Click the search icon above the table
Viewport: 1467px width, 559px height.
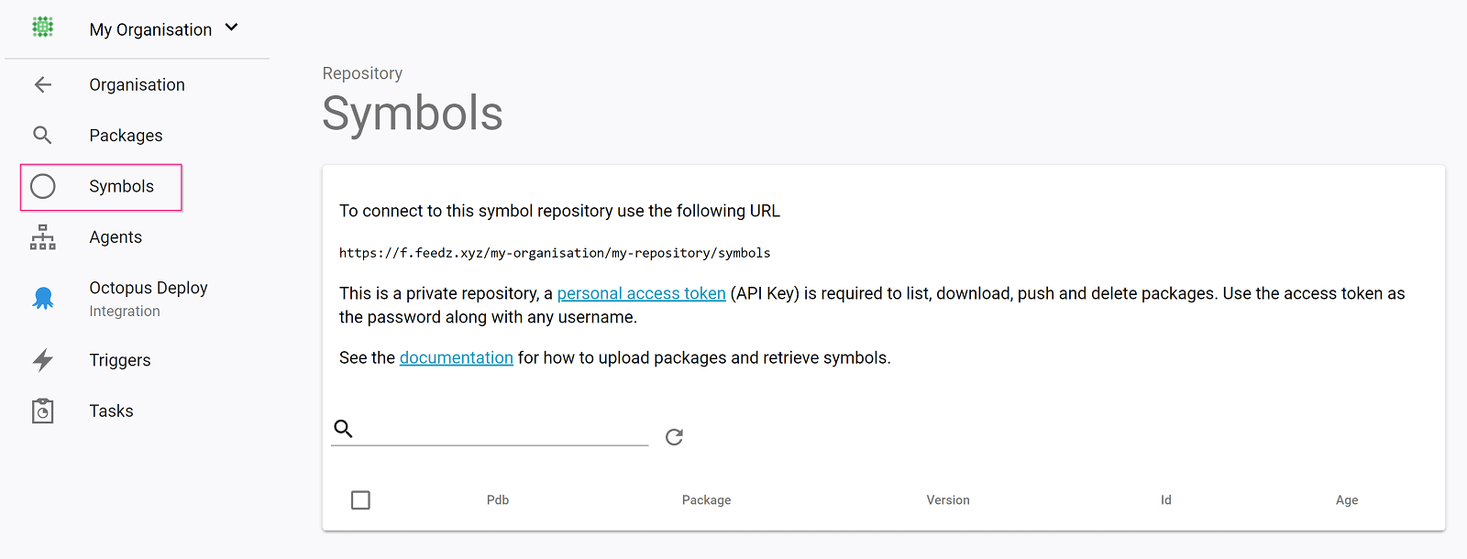(x=344, y=428)
